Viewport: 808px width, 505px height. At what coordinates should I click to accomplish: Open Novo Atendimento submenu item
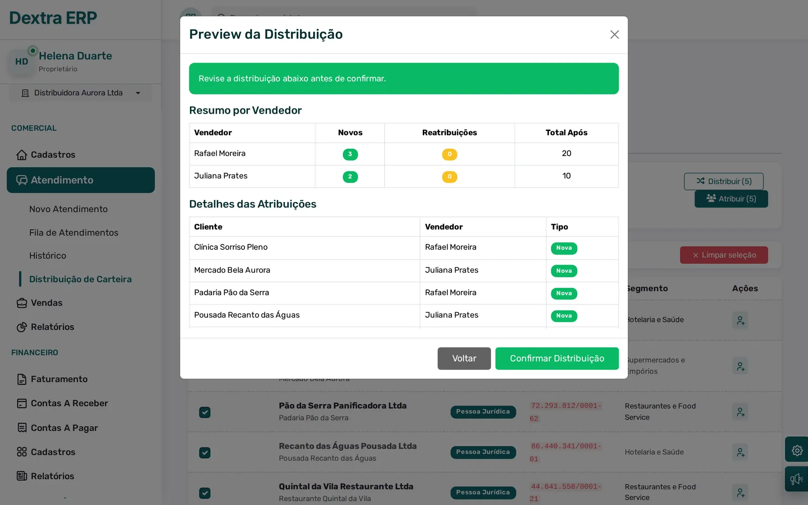tap(68, 209)
